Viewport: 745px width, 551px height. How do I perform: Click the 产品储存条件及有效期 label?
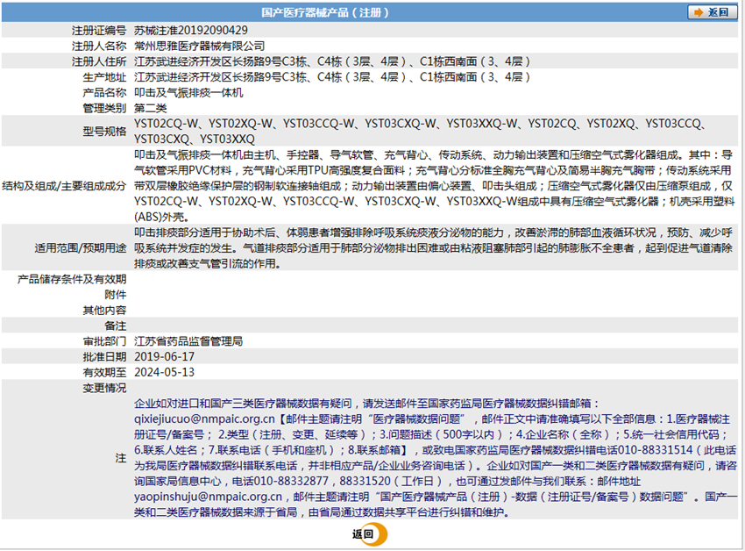pyautogui.click(x=72, y=279)
